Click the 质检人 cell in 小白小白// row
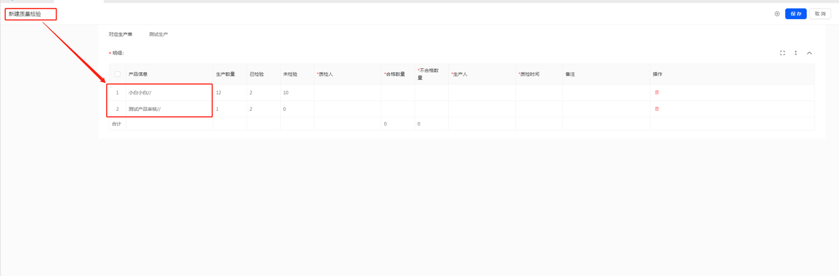The image size is (839, 276). coord(347,92)
